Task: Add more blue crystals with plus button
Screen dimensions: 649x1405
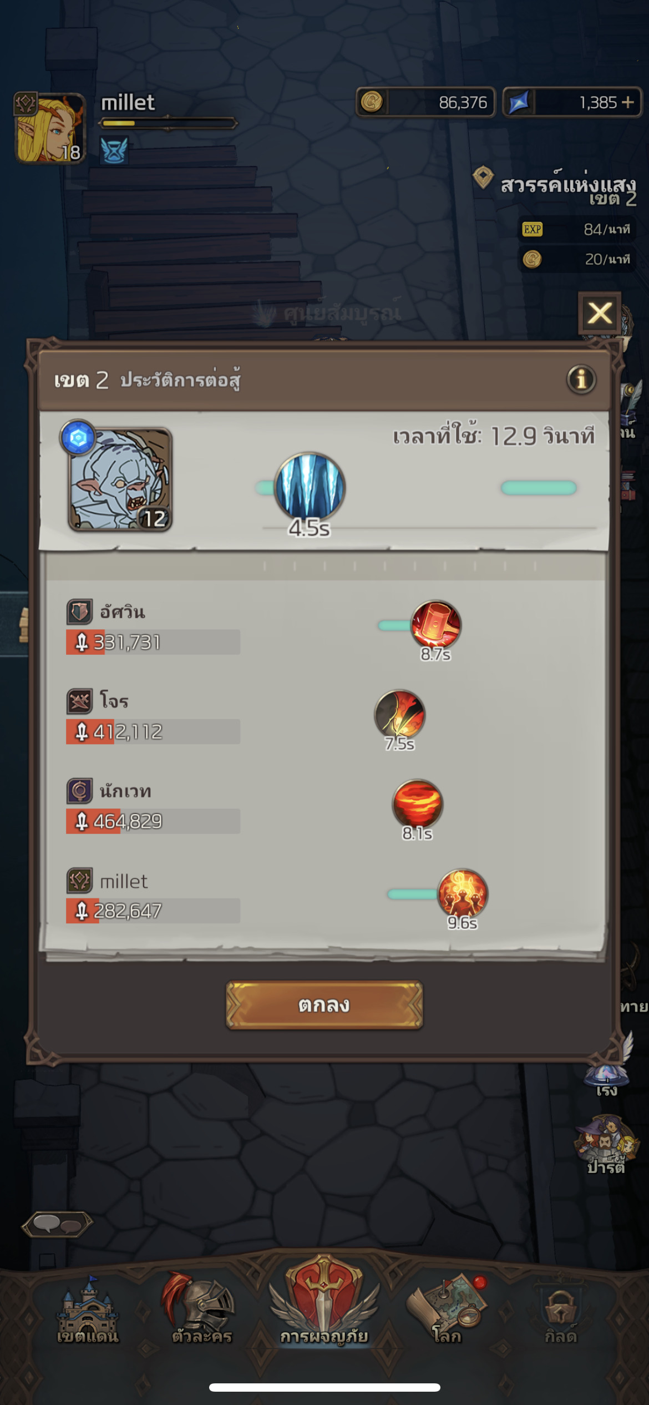Action: (x=627, y=102)
